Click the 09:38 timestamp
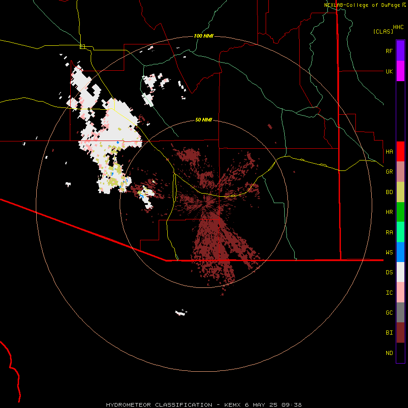 (x=292, y=405)
